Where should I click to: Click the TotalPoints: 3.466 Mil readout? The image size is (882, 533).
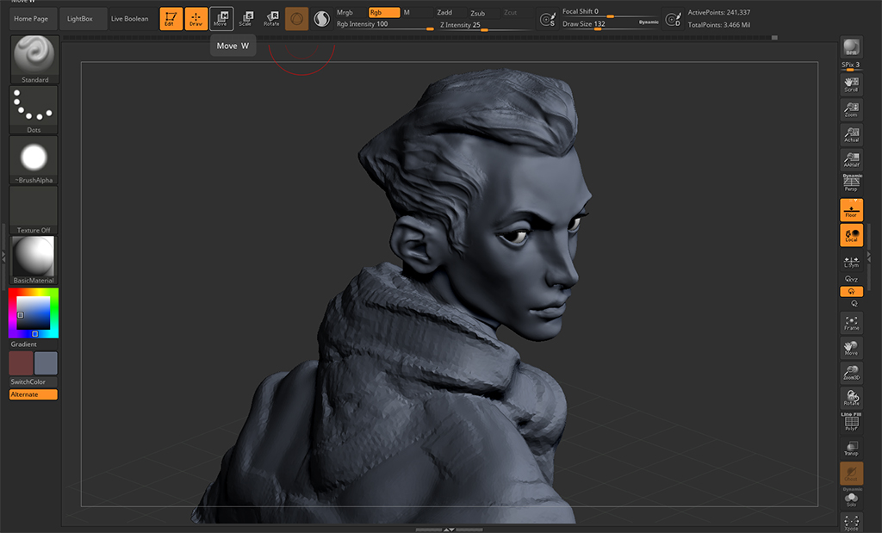(x=719, y=25)
